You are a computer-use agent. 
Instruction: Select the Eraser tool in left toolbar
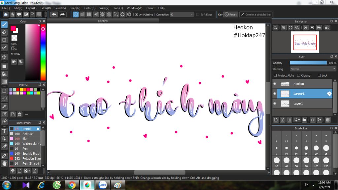[4, 32]
